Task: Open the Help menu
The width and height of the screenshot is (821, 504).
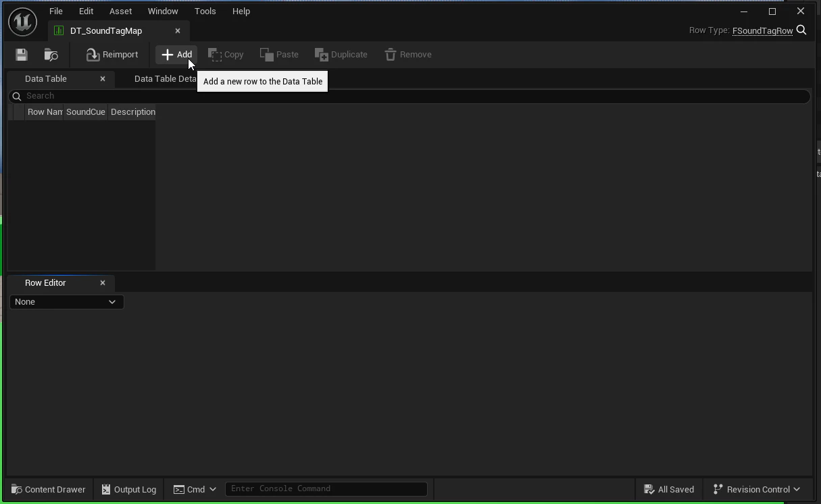Action: point(241,11)
